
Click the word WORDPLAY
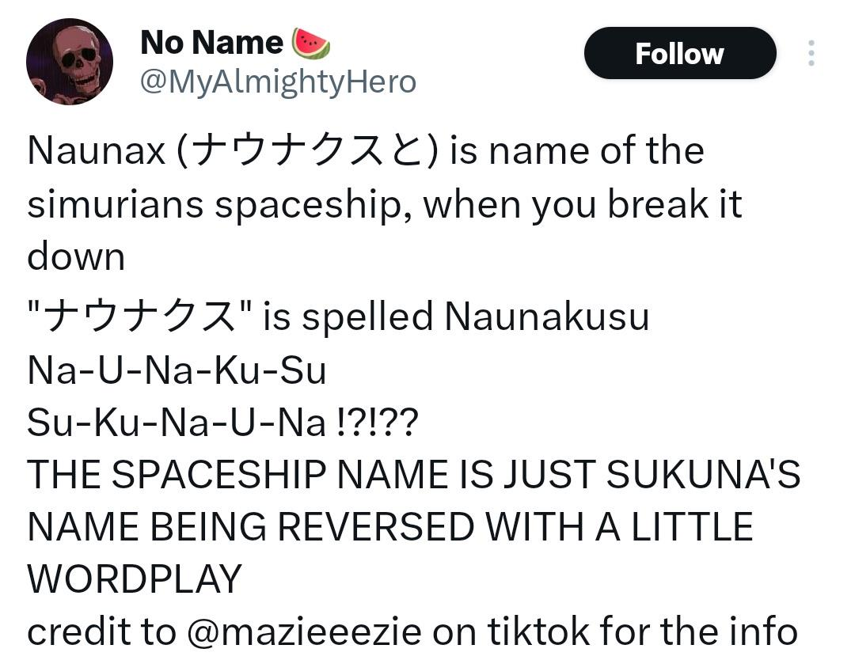tap(135, 578)
